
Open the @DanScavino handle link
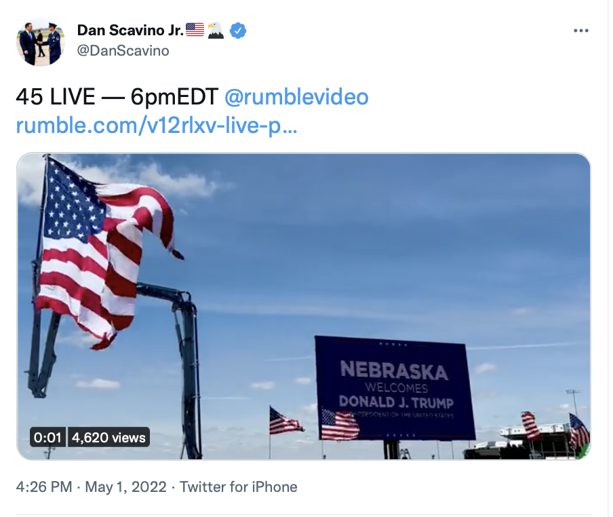(123, 51)
